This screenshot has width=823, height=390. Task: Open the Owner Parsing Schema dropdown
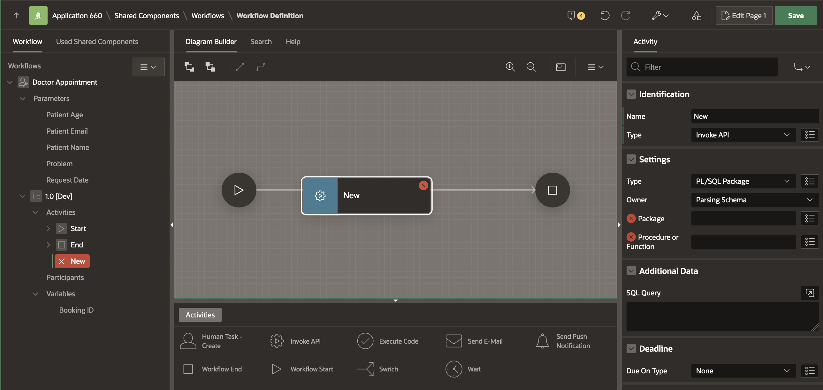click(x=755, y=200)
